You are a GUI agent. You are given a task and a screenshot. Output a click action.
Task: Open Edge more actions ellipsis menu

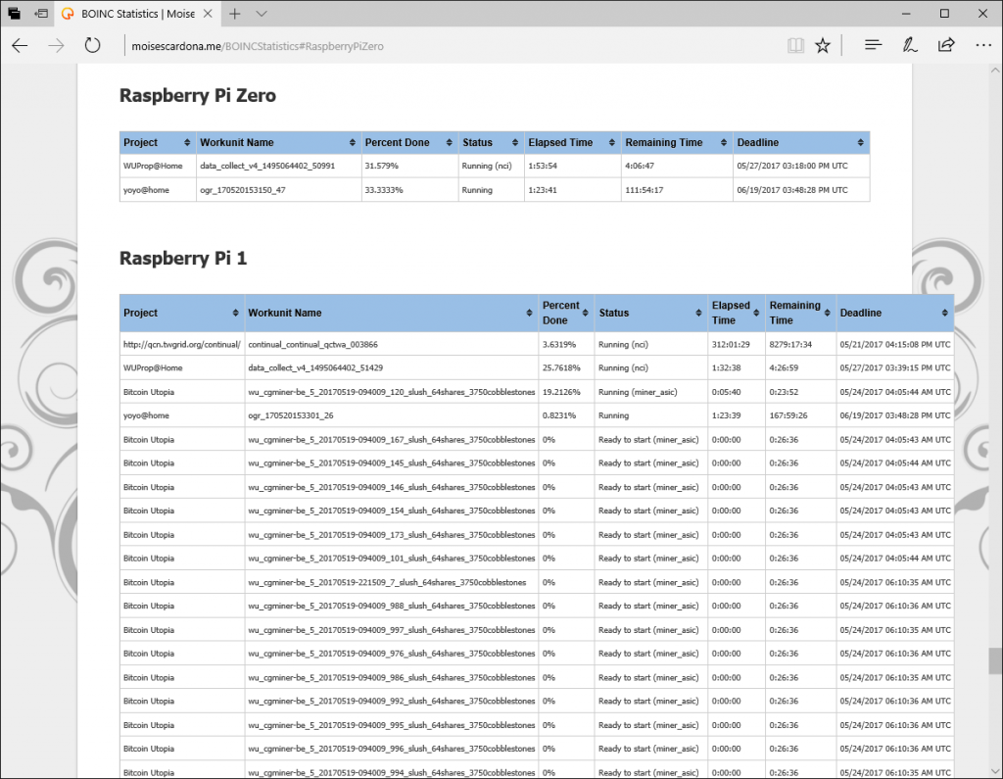pos(983,45)
